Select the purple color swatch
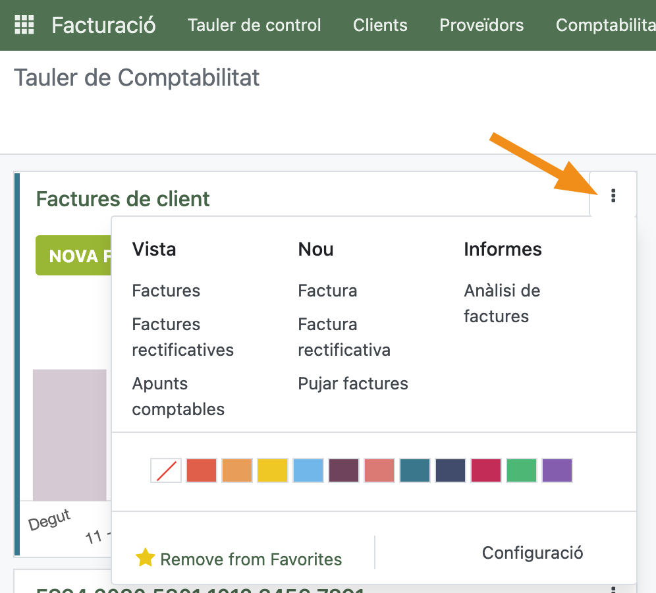Viewport: 656px width, 593px height. coord(557,471)
